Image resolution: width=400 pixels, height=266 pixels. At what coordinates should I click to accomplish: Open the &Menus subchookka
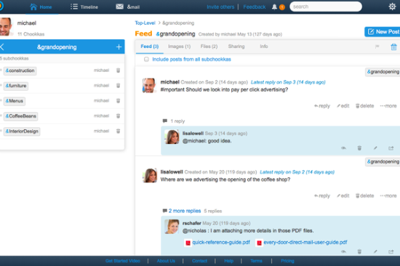pyautogui.click(x=15, y=101)
